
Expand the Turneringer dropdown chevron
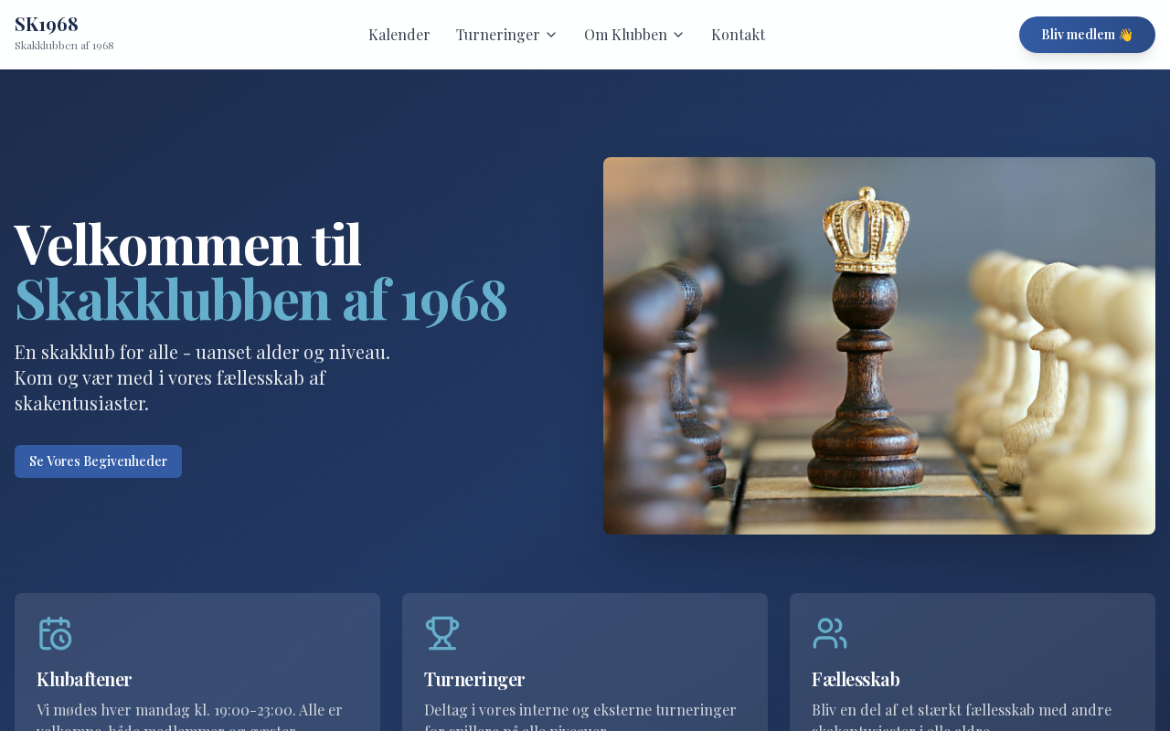[551, 35]
